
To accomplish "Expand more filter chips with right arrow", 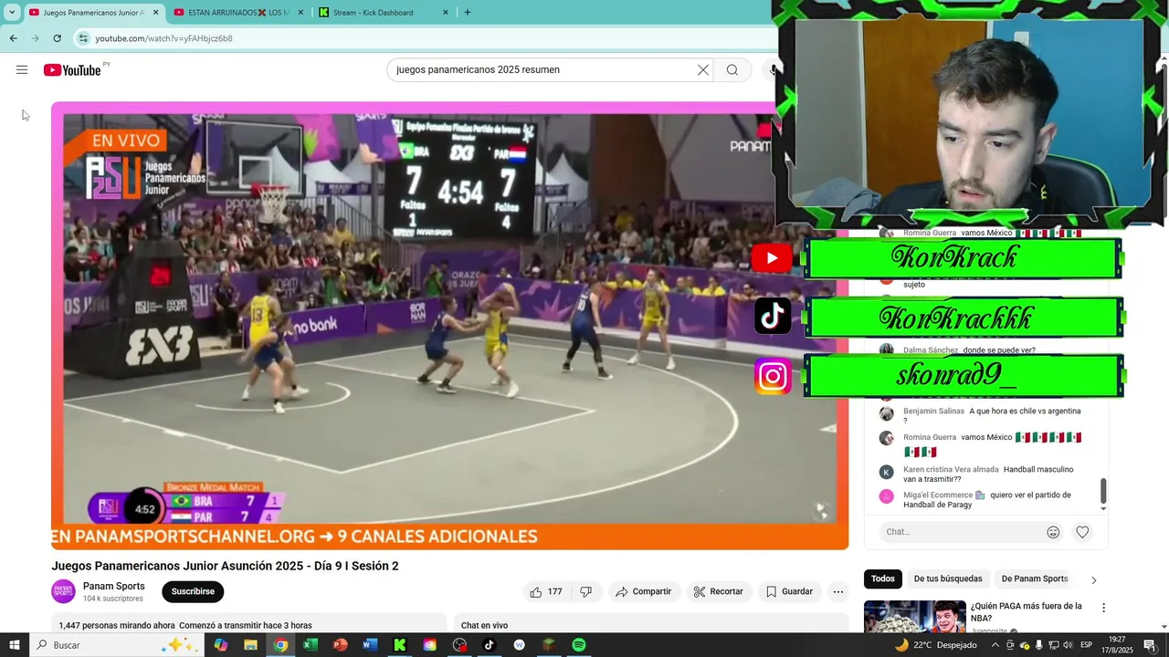I will pos(1093,579).
